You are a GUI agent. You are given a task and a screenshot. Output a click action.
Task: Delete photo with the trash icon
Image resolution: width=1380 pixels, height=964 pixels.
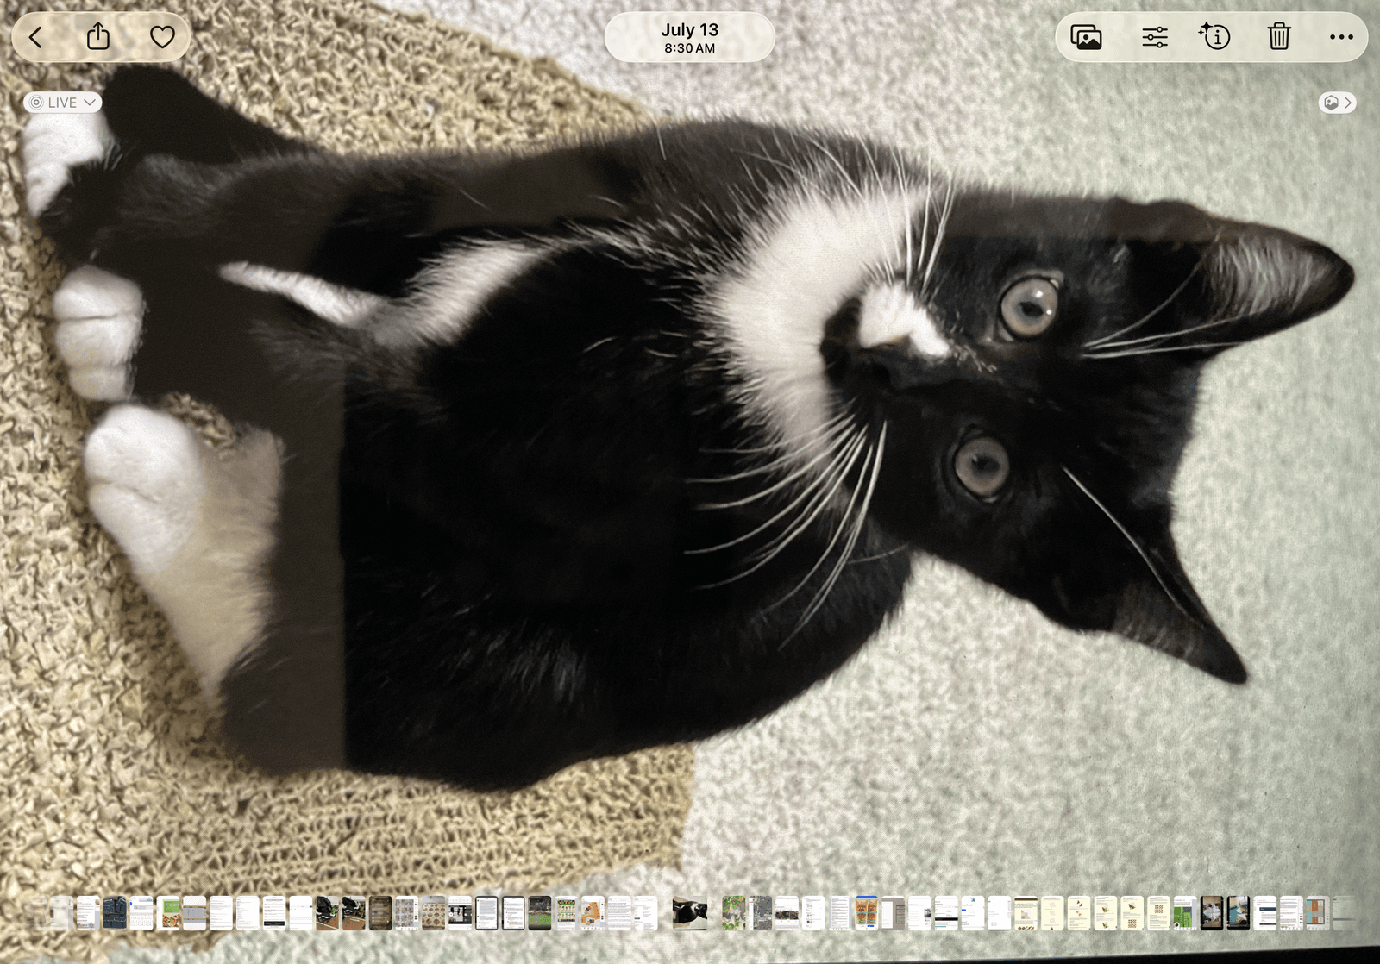click(x=1279, y=36)
